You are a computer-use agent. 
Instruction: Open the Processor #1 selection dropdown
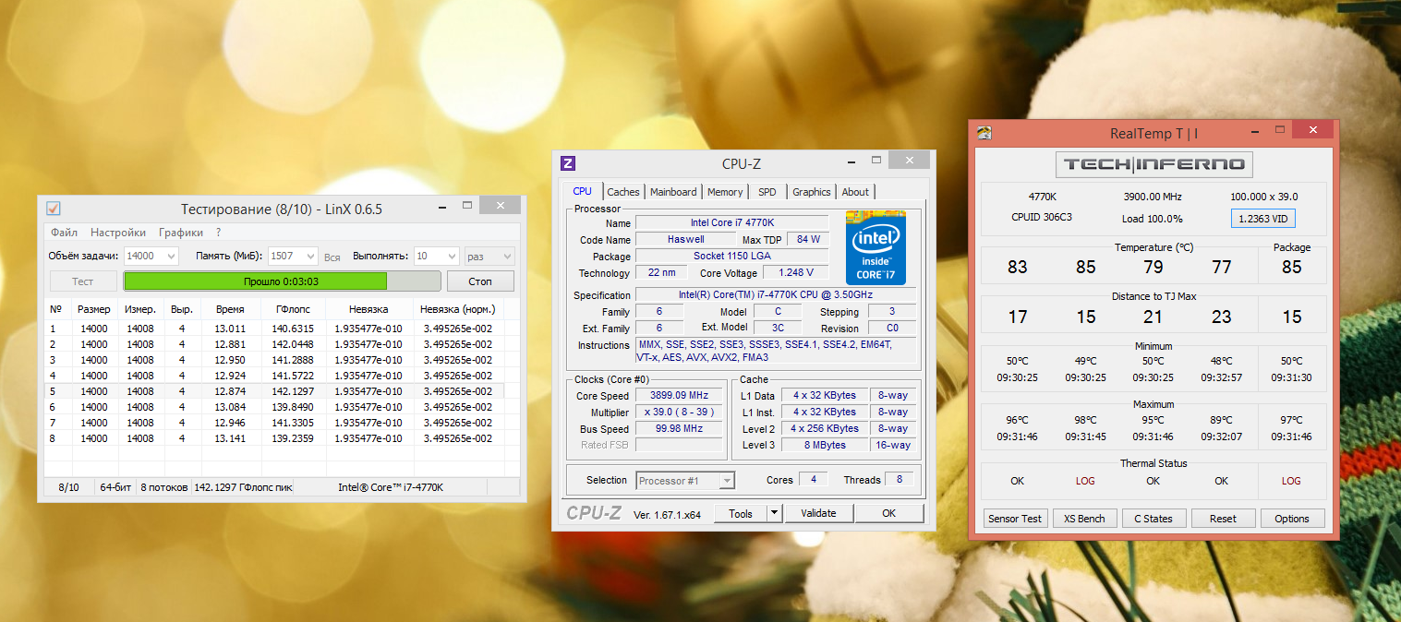[685, 480]
